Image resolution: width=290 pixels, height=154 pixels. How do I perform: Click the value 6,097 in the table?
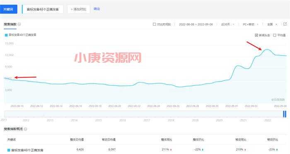tap(112, 149)
